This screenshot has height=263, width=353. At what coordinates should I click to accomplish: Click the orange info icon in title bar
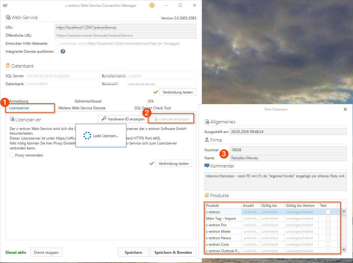point(152,5)
